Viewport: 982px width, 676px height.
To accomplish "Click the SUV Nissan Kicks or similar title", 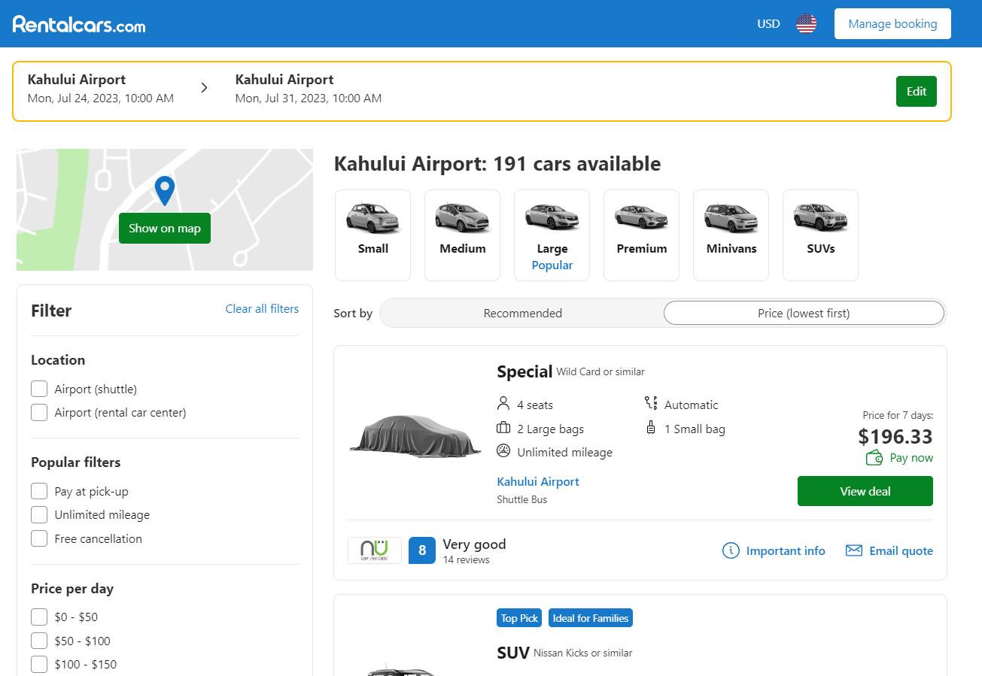I will point(564,653).
